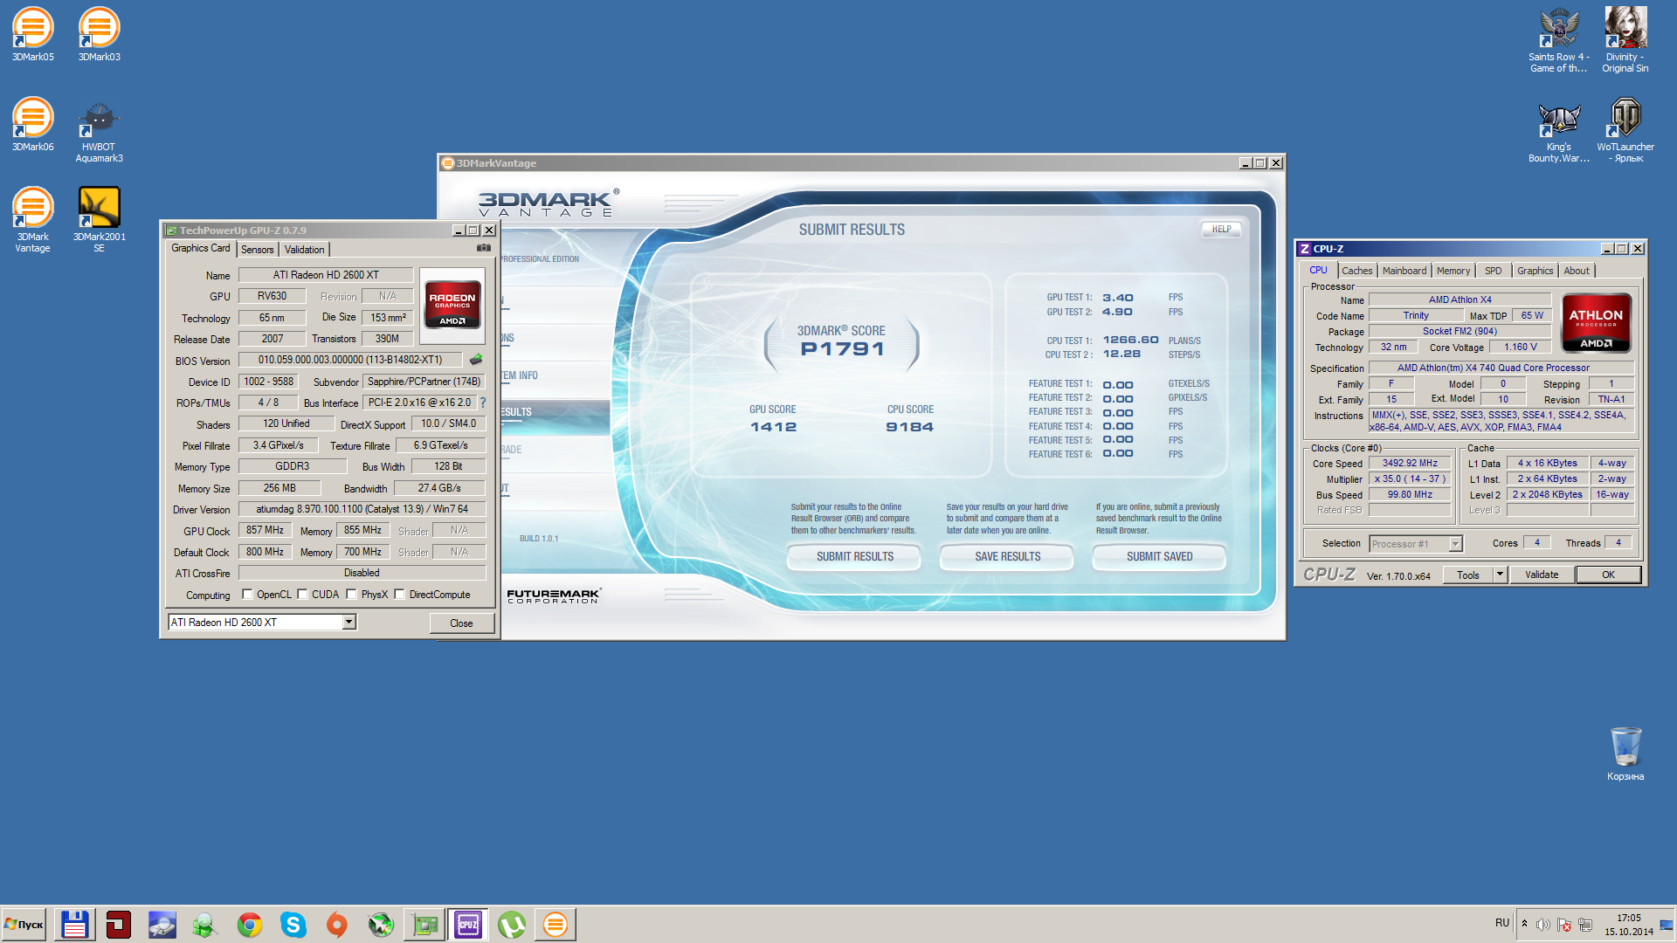The width and height of the screenshot is (1677, 943).
Task: Open the network tray icon
Action: [1585, 925]
